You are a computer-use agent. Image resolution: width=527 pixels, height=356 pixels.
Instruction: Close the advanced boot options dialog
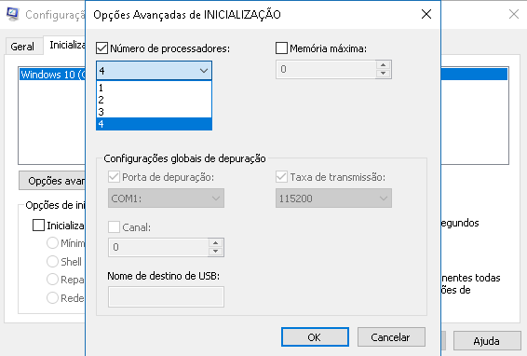click(426, 14)
